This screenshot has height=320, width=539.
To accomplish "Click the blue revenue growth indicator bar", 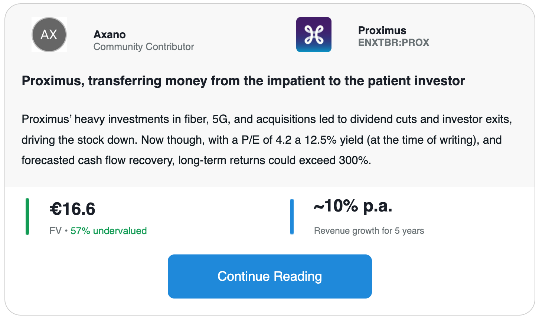I will pyautogui.click(x=292, y=217).
